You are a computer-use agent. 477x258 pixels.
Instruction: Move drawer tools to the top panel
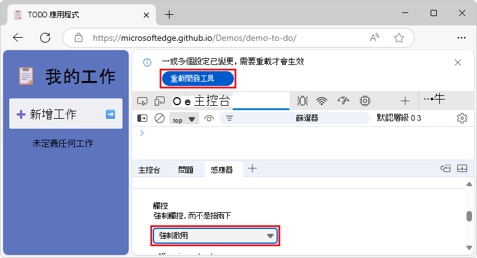(x=445, y=168)
